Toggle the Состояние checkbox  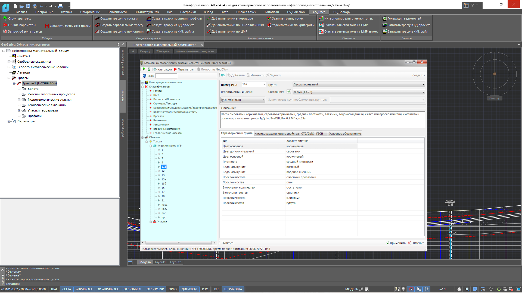(289, 92)
